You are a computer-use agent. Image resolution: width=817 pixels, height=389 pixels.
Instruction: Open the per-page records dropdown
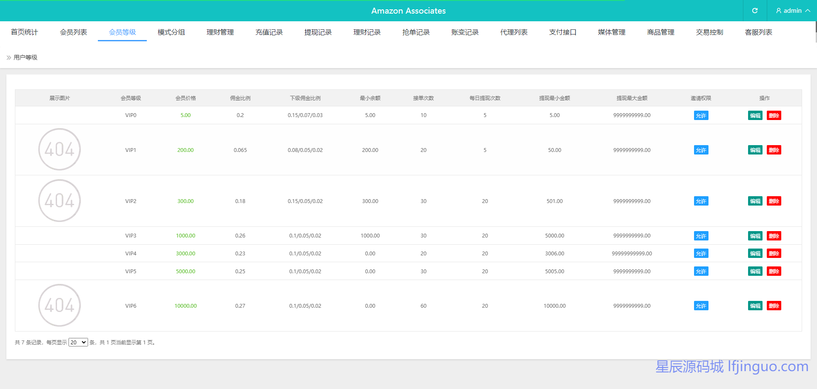[x=78, y=342]
